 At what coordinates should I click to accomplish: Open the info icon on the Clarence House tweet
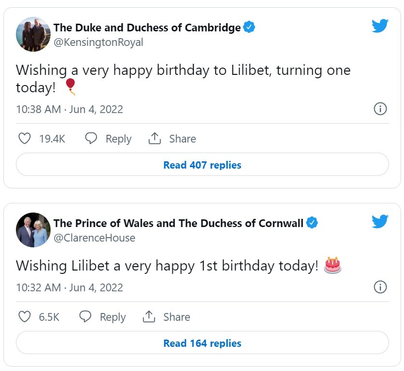coord(380,287)
